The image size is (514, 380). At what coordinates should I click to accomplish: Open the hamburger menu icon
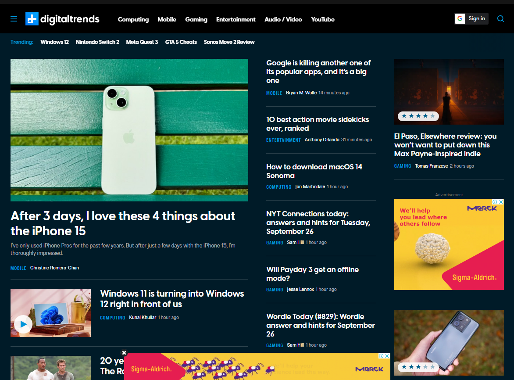click(14, 19)
